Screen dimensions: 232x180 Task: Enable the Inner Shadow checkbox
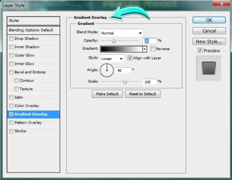[x=11, y=47]
